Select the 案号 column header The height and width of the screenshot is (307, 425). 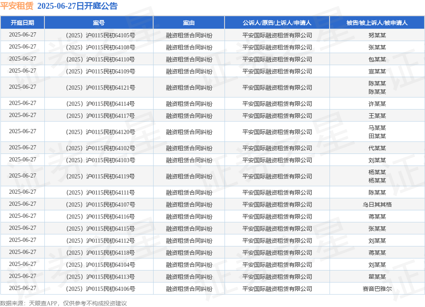coord(99,23)
